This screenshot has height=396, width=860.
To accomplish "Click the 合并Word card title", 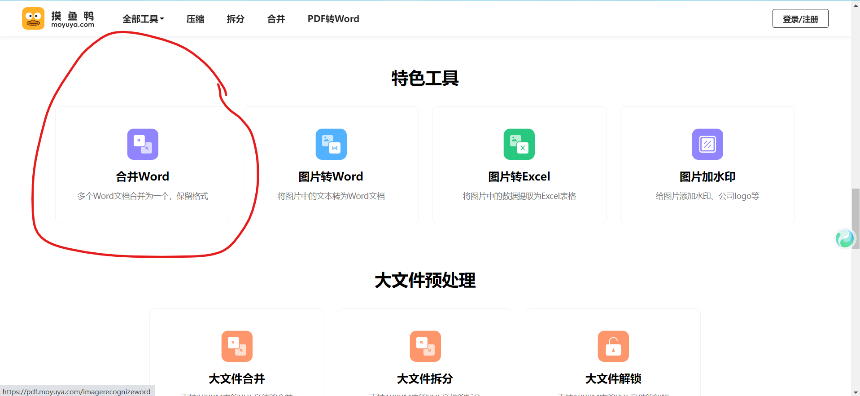I will click(x=143, y=176).
